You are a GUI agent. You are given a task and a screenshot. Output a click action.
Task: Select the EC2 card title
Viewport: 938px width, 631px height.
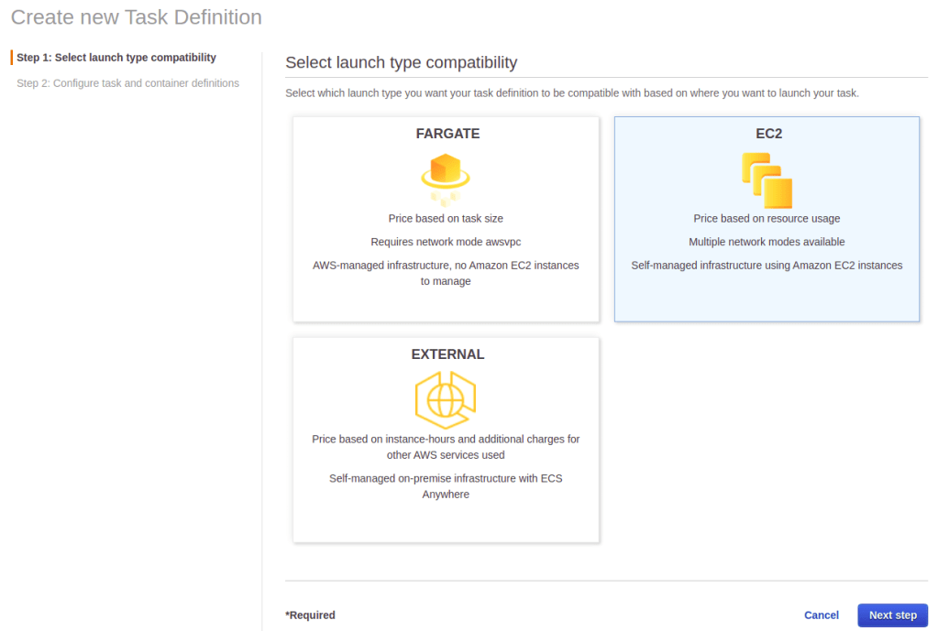(768, 134)
